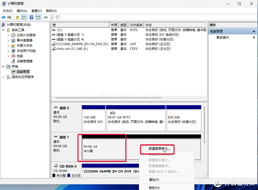
Task: Click the CD-ROM 0 drive icon
Action: pos(56,165)
